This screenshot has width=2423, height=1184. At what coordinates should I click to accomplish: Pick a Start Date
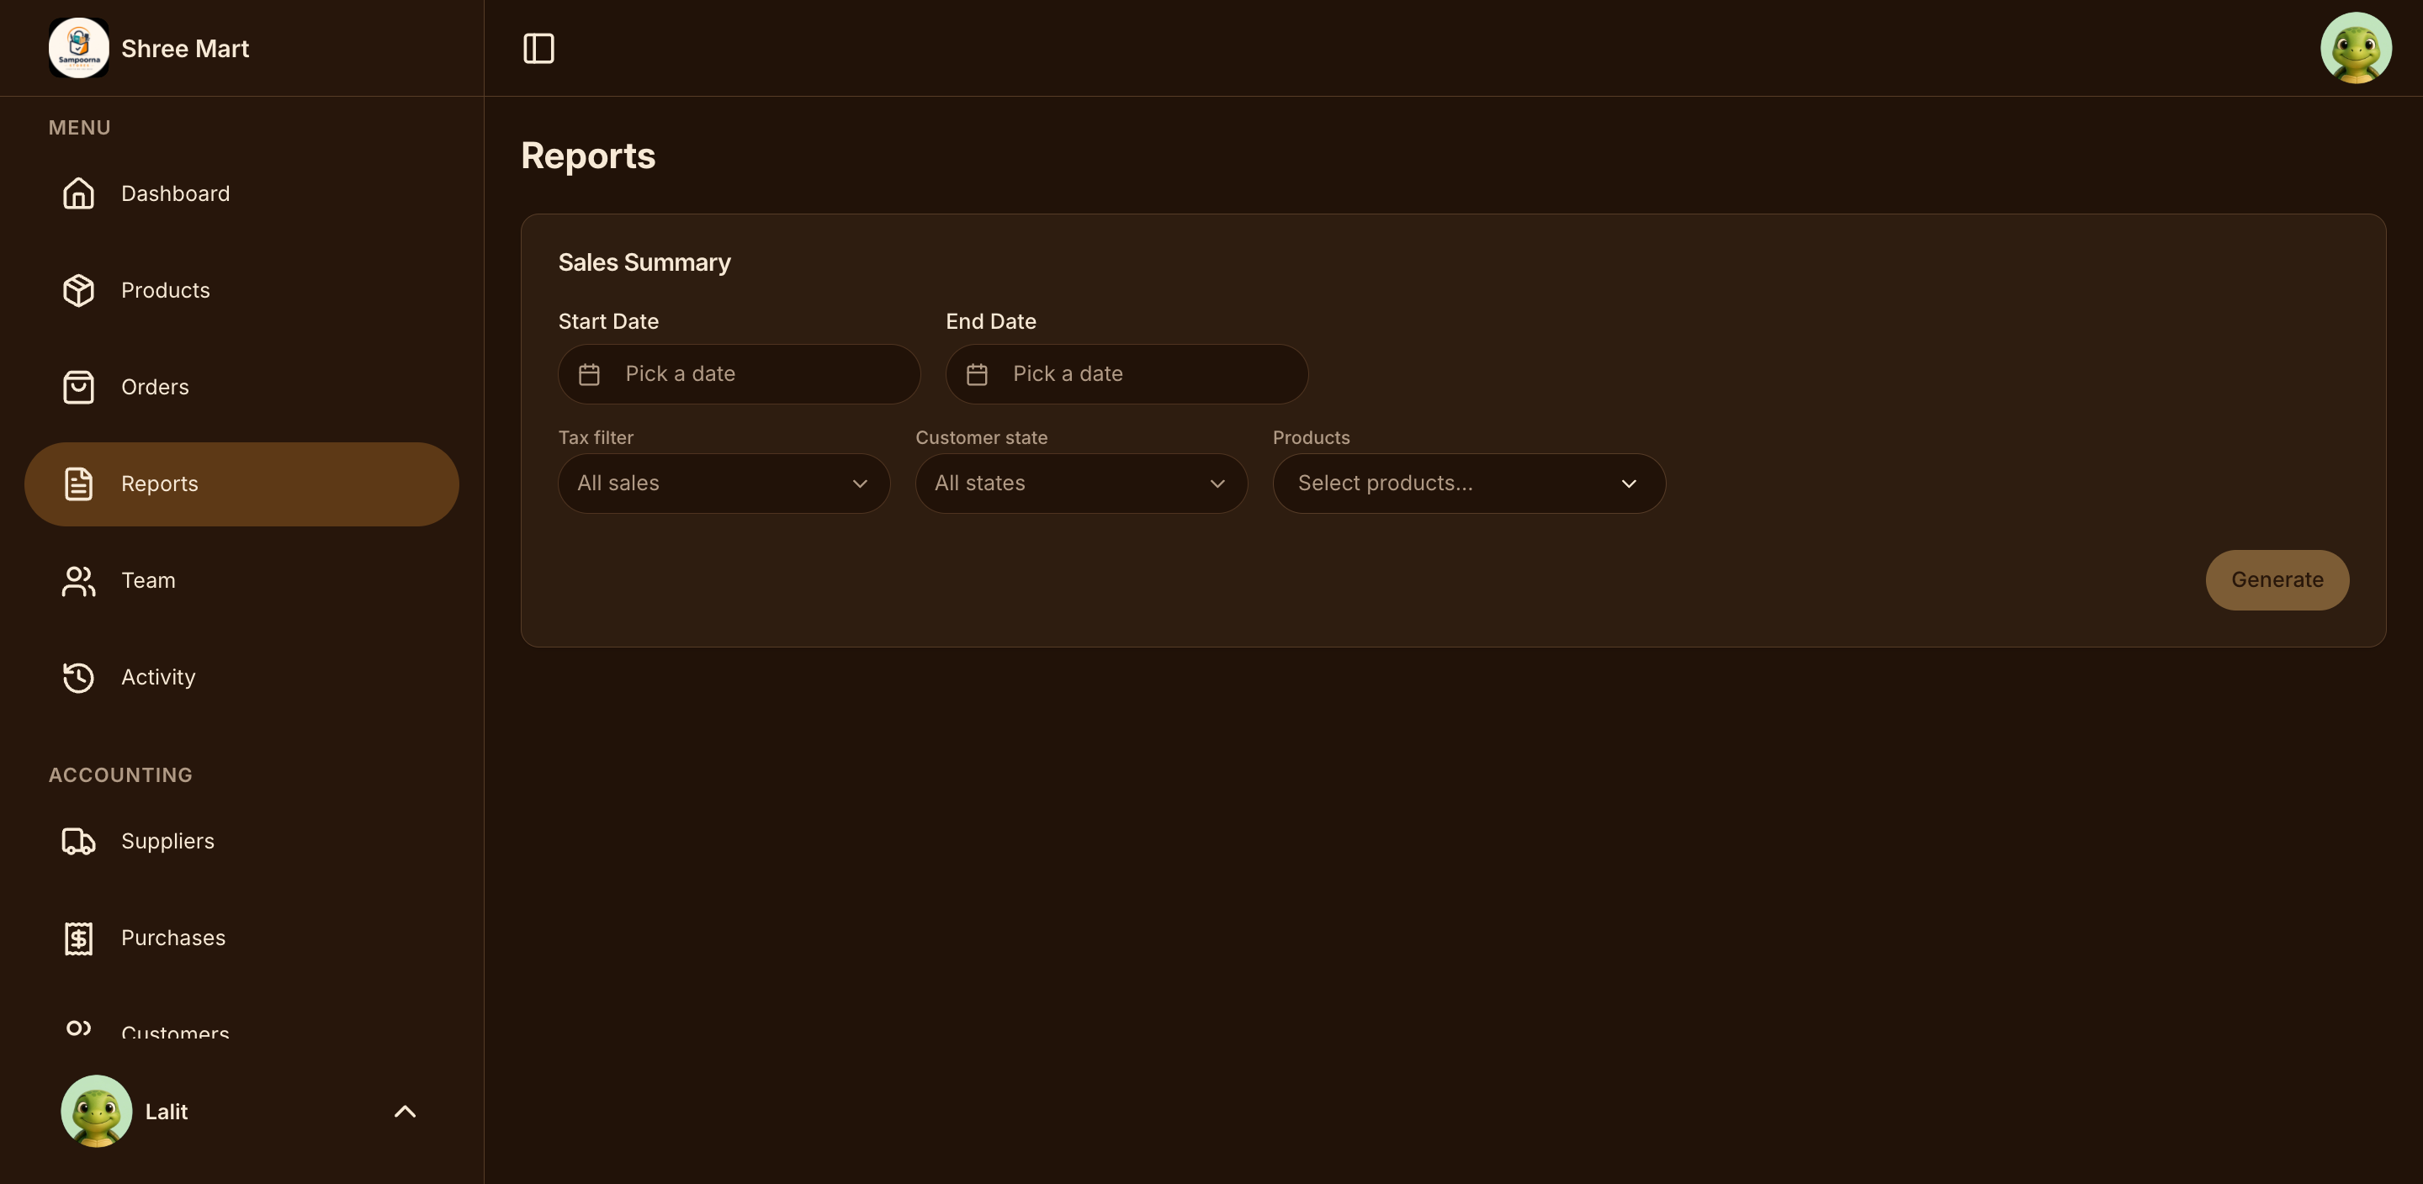[739, 374]
